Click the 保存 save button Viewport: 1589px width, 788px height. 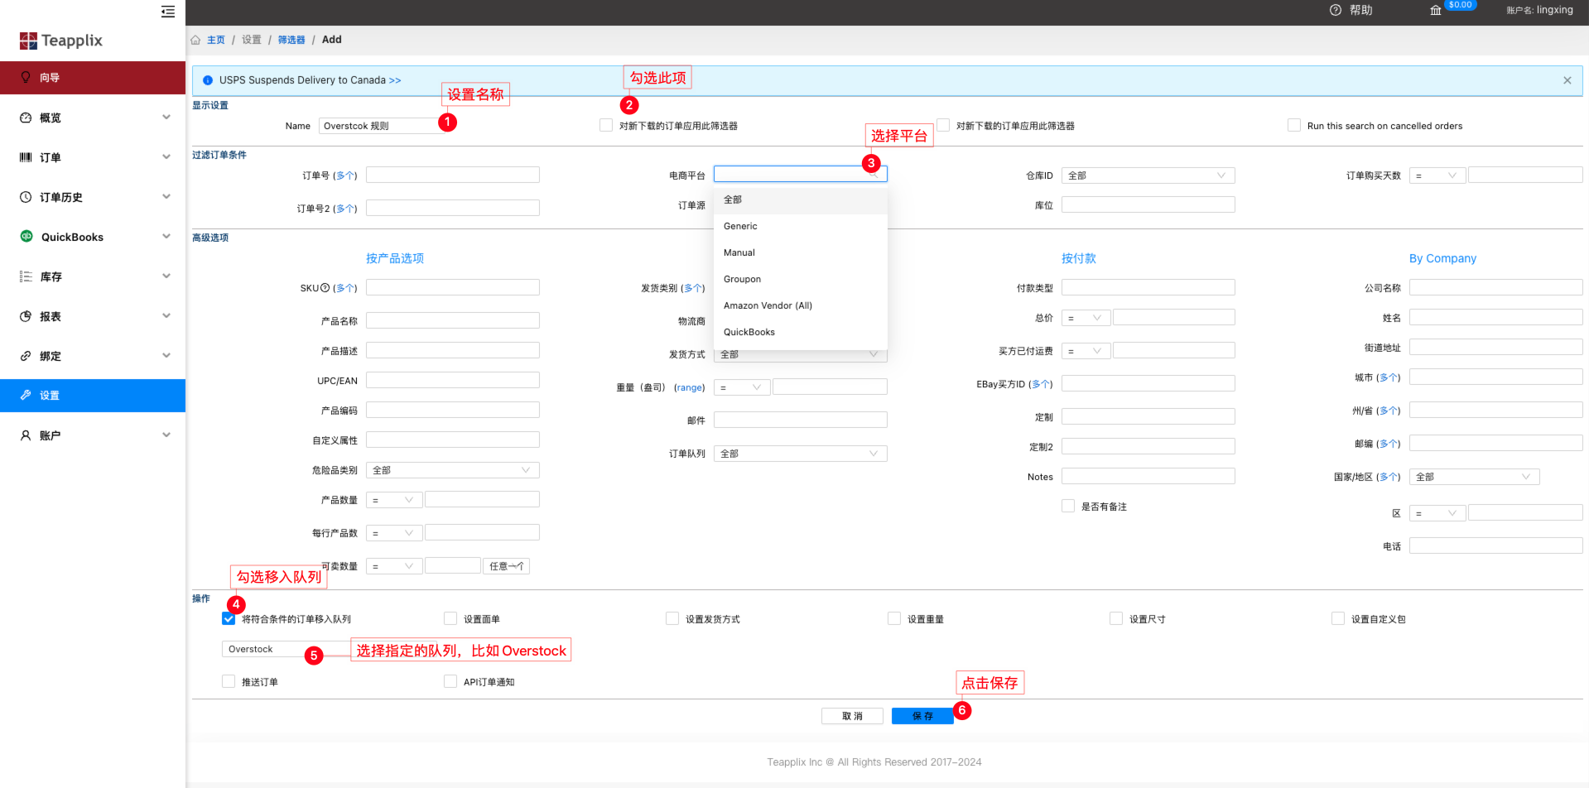pyautogui.click(x=922, y=716)
